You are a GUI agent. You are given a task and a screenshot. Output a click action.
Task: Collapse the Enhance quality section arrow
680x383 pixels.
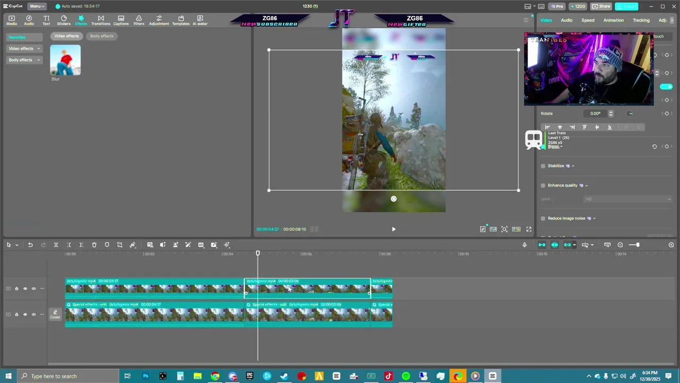point(586,186)
